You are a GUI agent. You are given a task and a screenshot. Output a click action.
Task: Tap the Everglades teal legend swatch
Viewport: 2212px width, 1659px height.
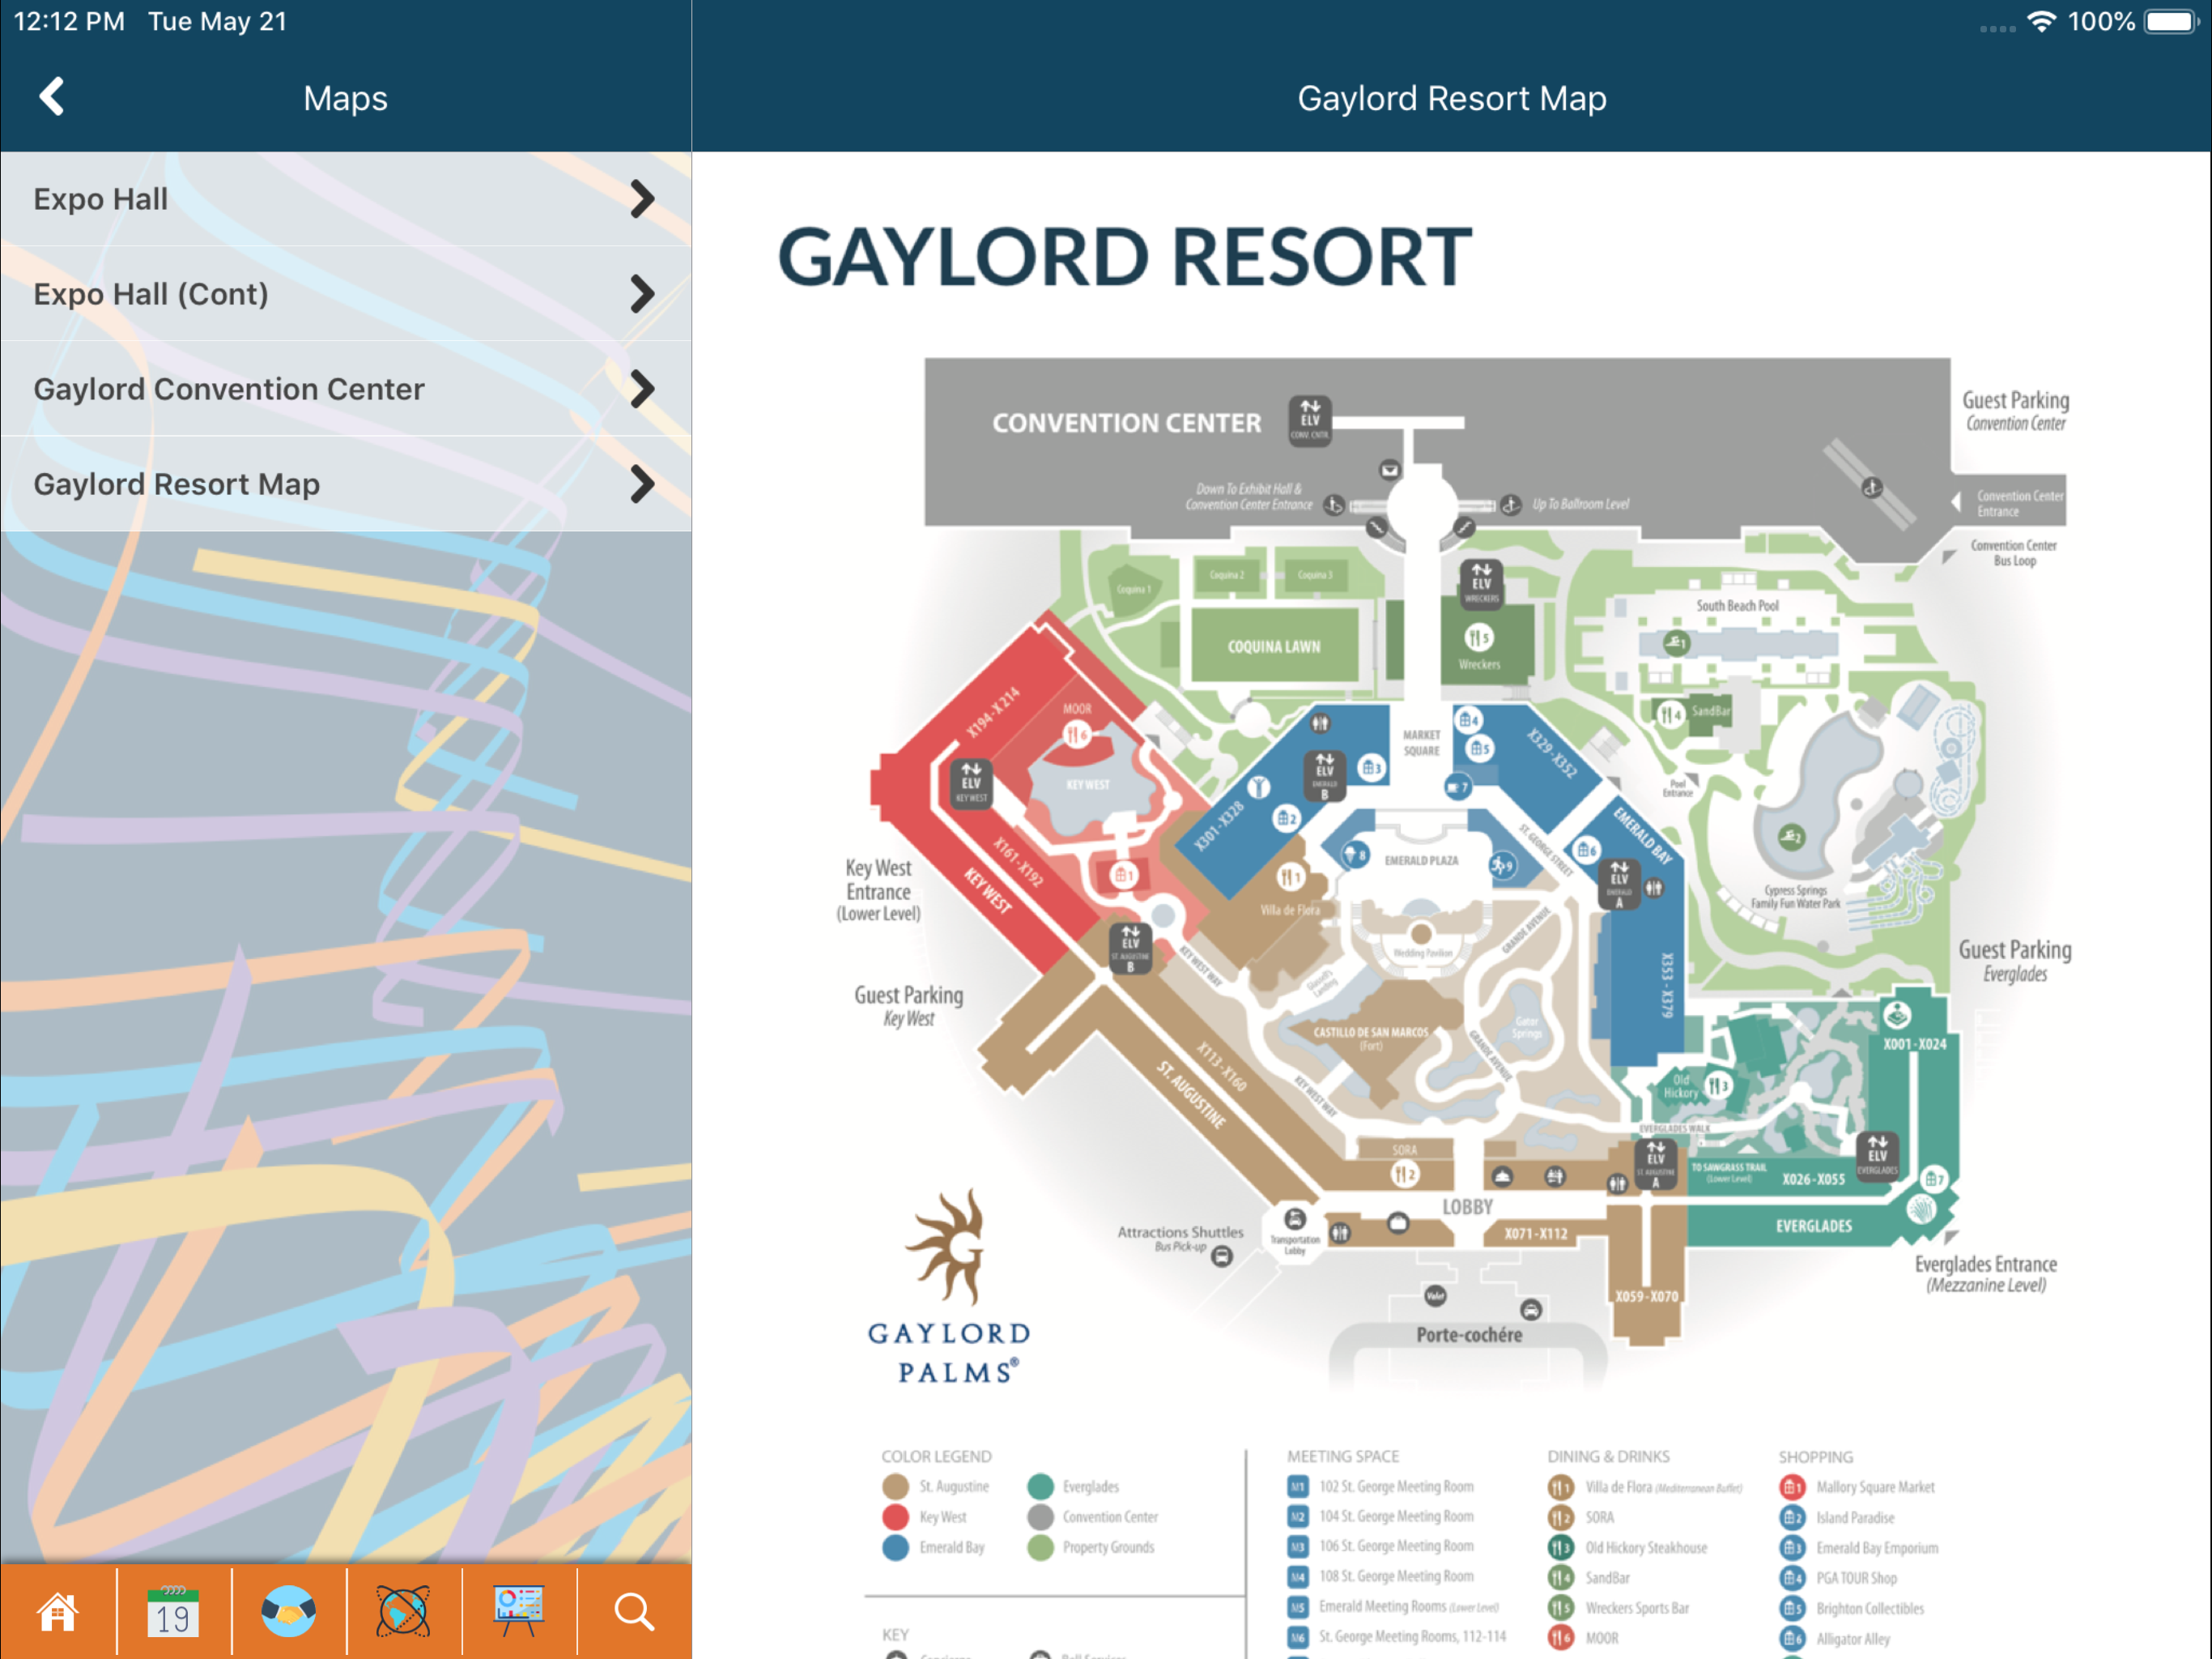point(1041,1486)
